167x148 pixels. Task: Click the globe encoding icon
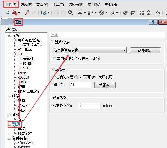102,13
